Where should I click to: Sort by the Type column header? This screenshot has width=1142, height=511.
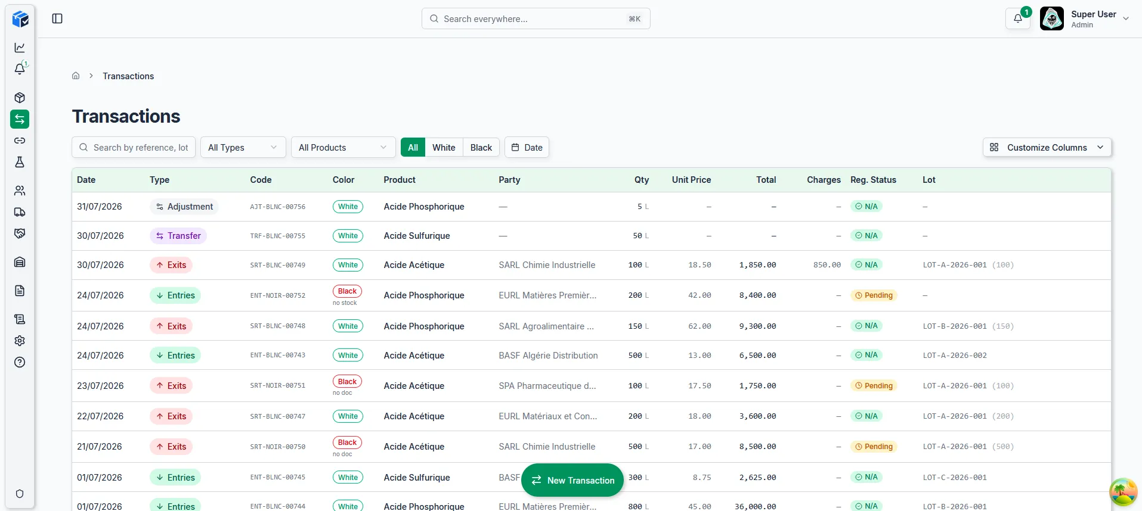pos(160,180)
